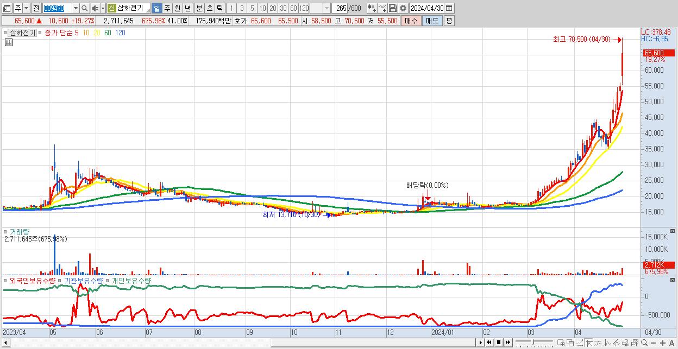The width and height of the screenshot is (678, 349).
Task: Open the data grid table icon under the 삼화전기 label
Action: [9, 42]
